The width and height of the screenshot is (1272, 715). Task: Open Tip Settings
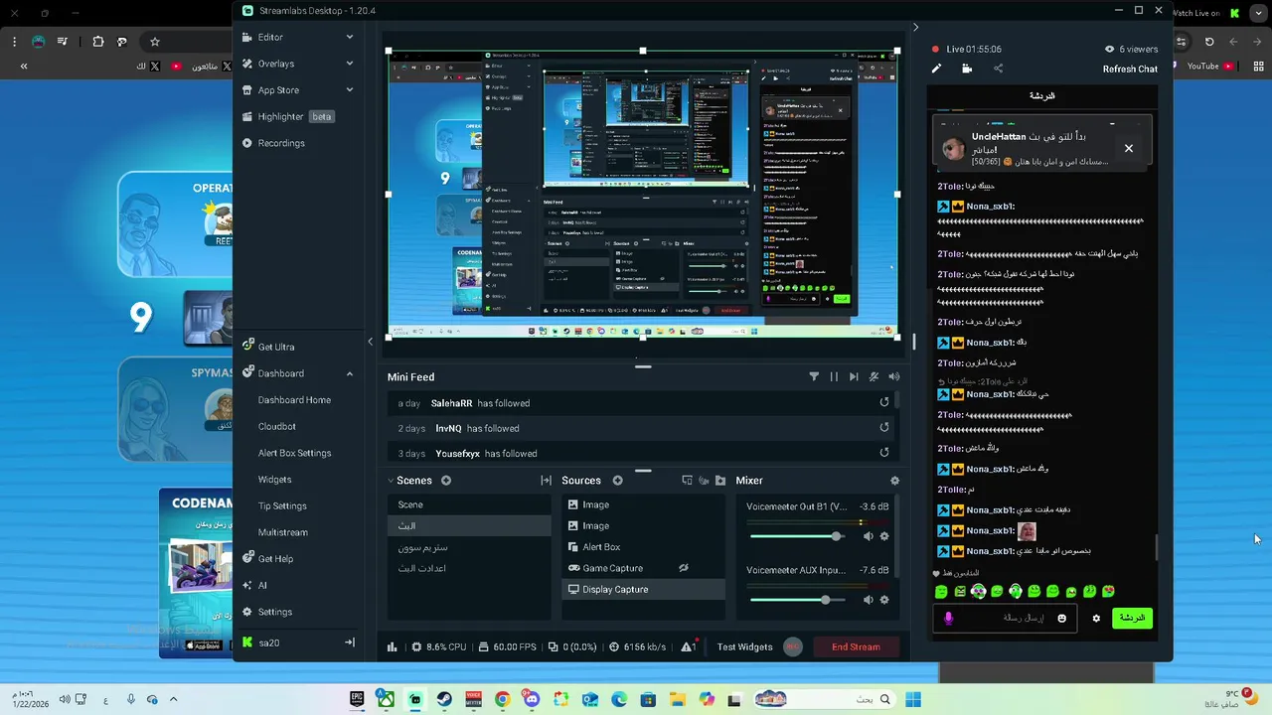coord(283,505)
